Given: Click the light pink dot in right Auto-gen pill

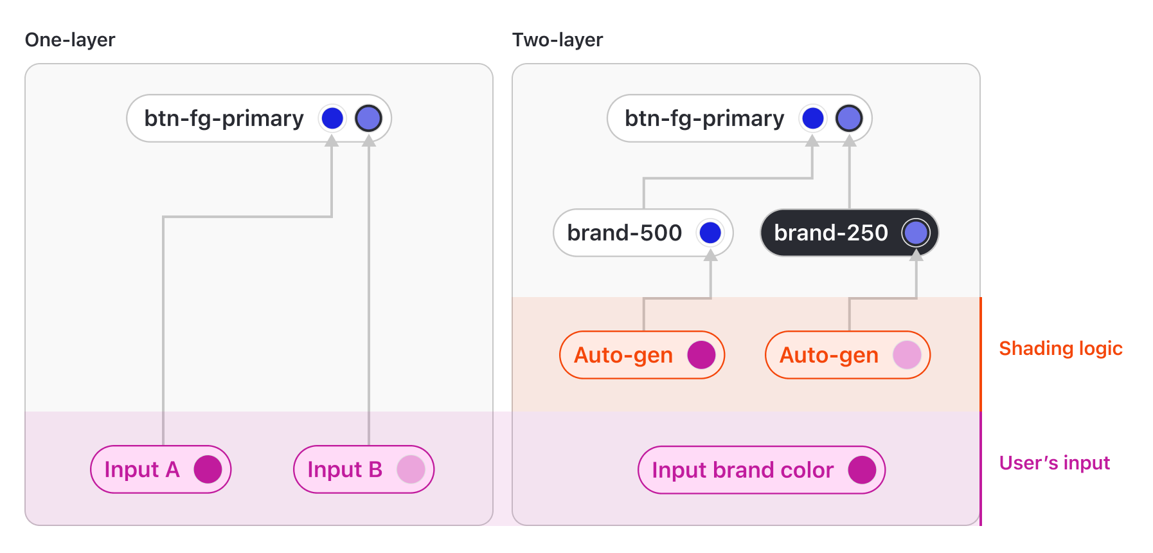Looking at the screenshot, I should coord(907,355).
